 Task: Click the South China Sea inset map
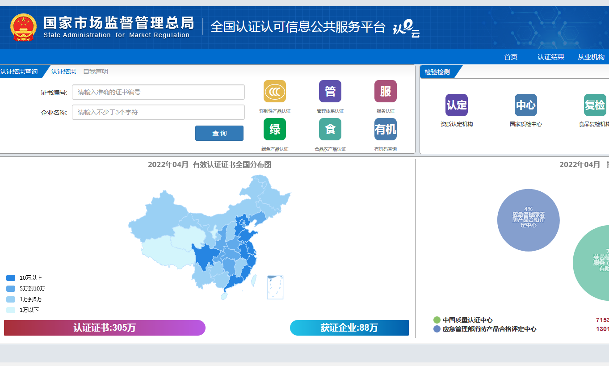pyautogui.click(x=275, y=287)
